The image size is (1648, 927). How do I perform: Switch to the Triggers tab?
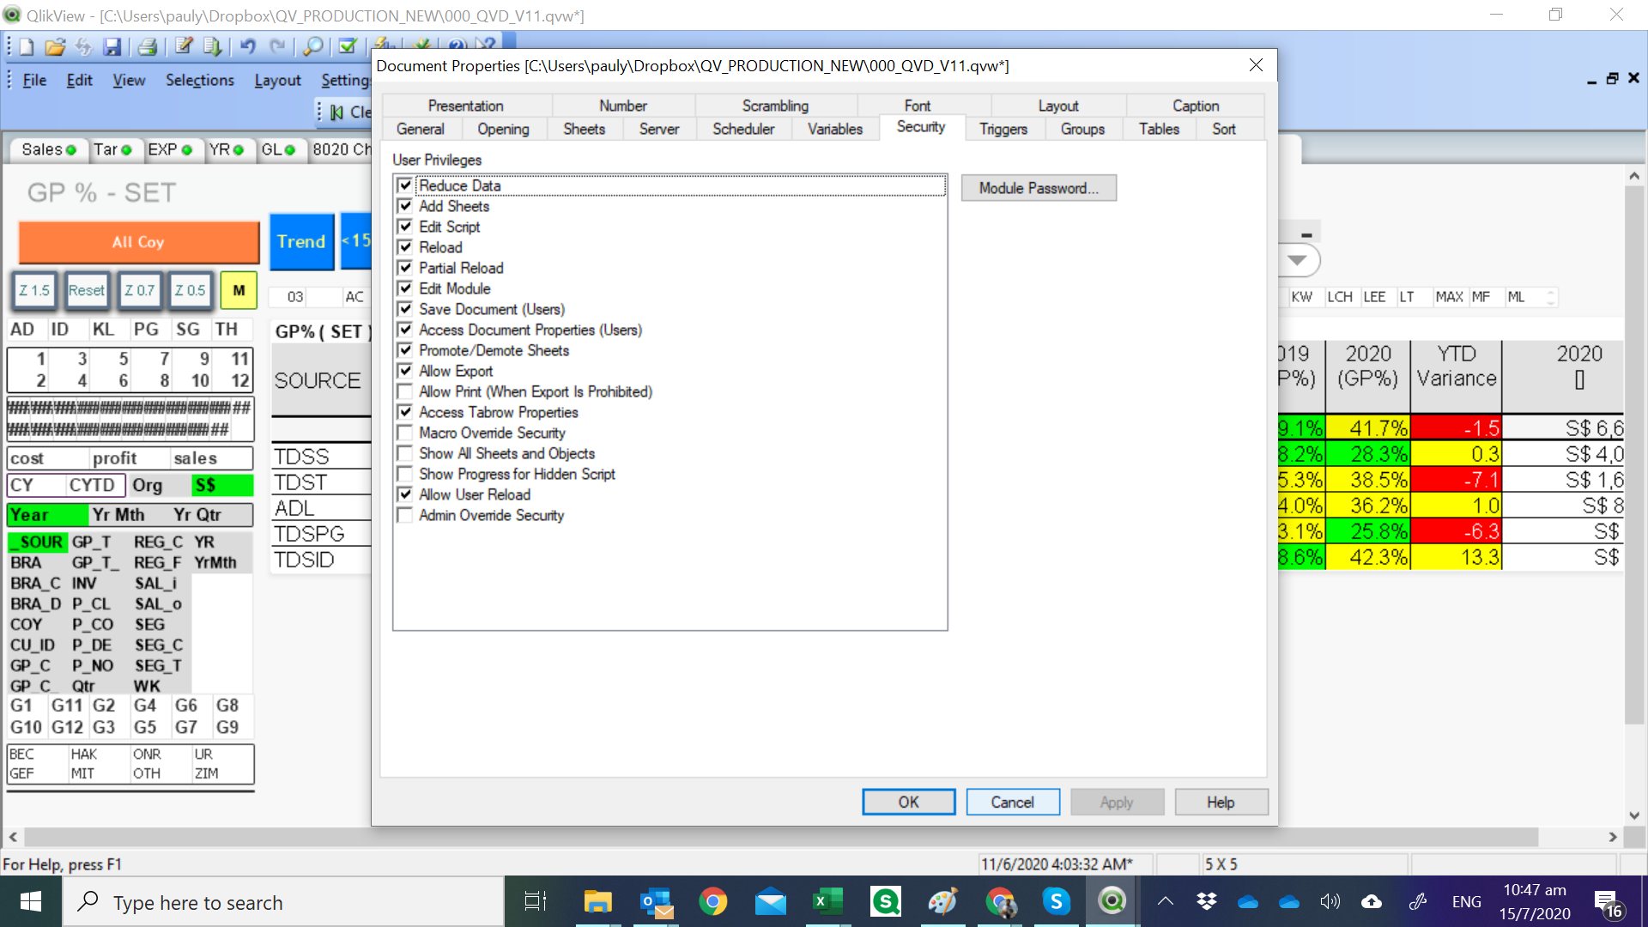(x=1003, y=129)
